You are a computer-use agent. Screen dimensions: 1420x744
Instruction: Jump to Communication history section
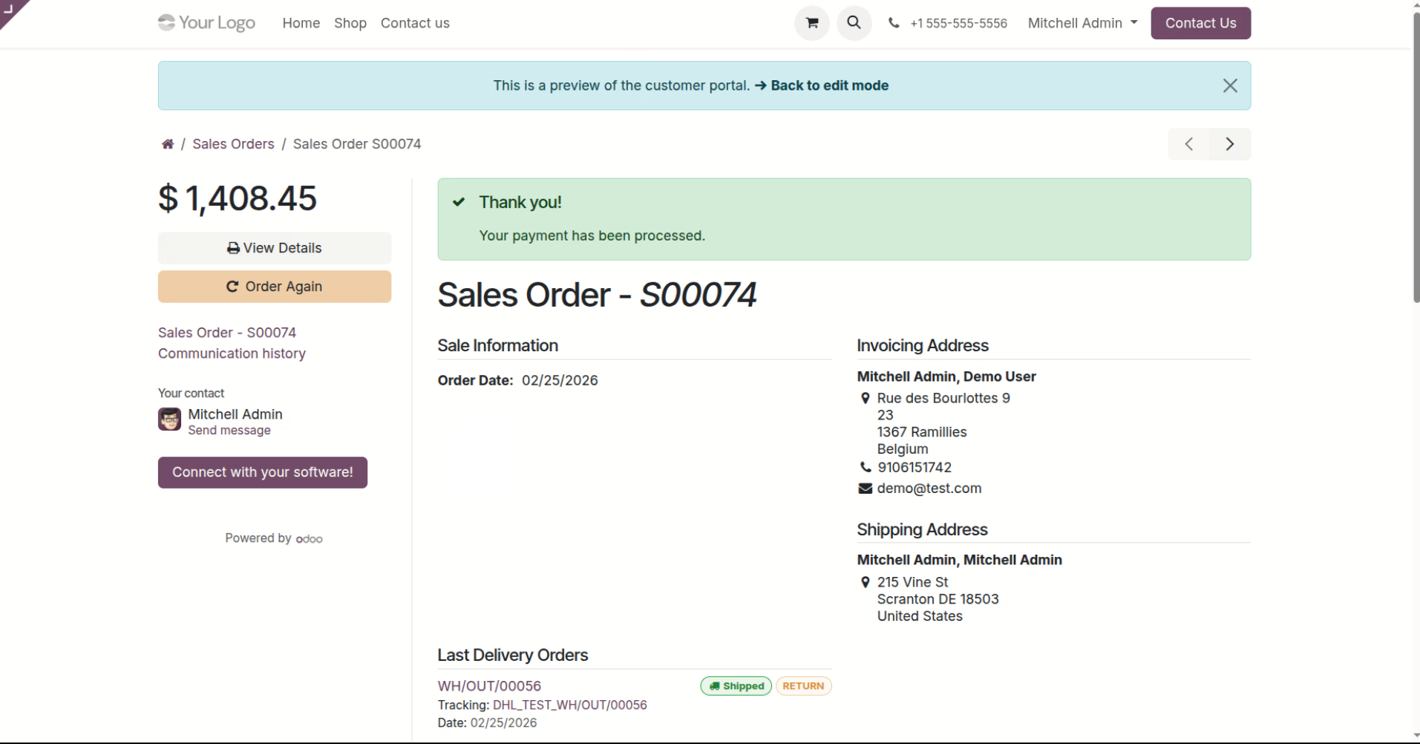(232, 353)
